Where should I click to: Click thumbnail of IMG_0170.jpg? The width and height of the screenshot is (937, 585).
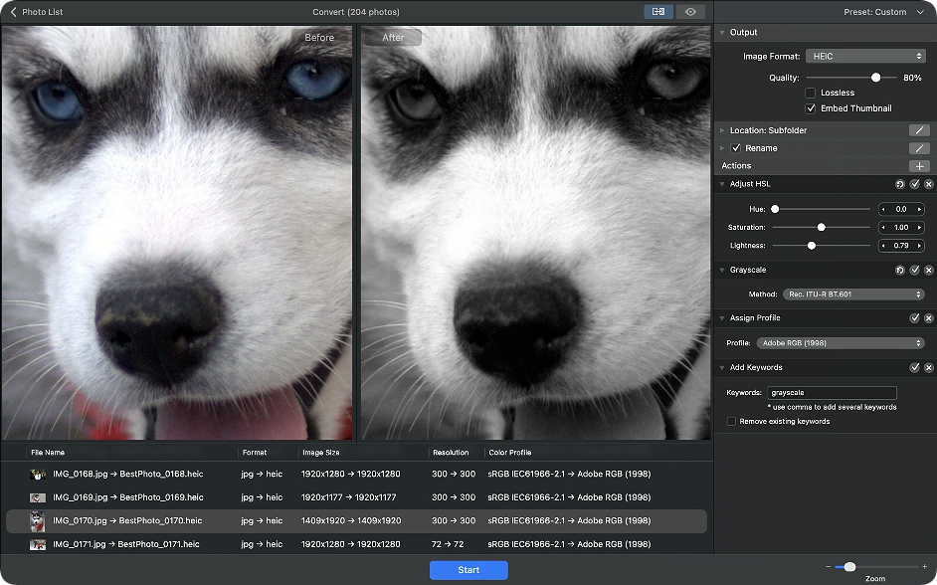[38, 521]
